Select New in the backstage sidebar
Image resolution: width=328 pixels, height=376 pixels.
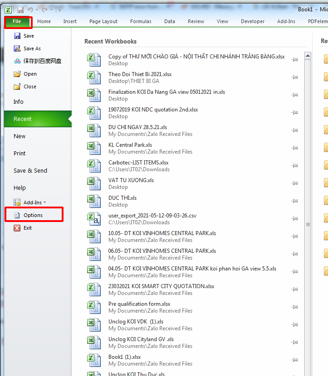click(x=20, y=136)
